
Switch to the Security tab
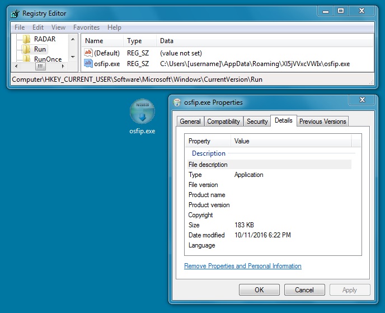[257, 122]
